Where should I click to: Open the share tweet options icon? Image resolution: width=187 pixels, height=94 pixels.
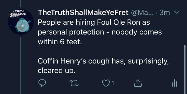[x=138, y=83]
